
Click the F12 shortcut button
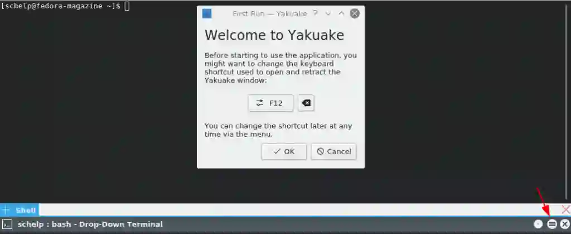tap(270, 103)
